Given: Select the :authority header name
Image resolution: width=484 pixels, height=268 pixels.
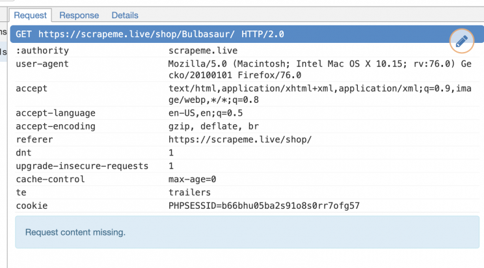Looking at the screenshot, I should (x=42, y=50).
